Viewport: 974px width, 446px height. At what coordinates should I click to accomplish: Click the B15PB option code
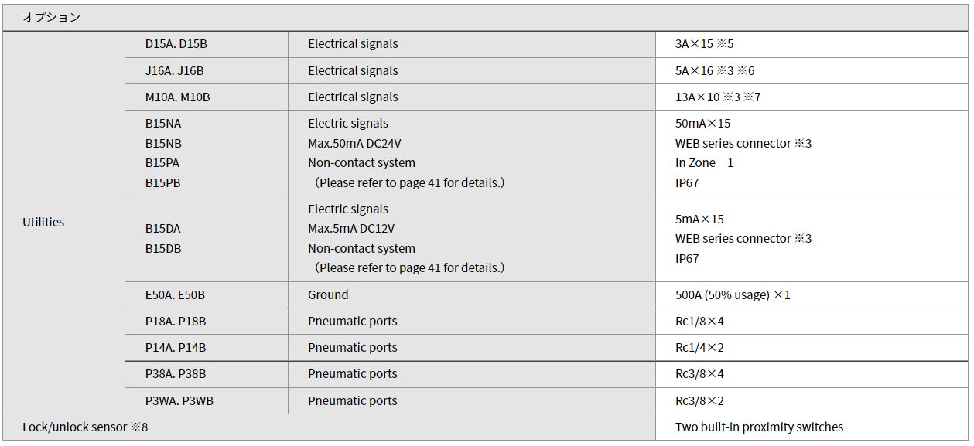coord(162,183)
